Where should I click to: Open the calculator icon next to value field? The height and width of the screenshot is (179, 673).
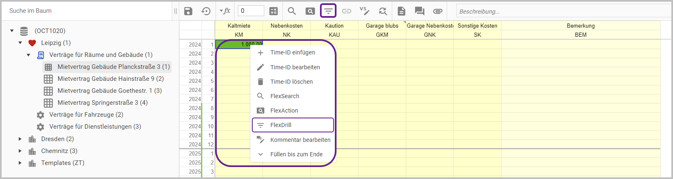(273, 11)
